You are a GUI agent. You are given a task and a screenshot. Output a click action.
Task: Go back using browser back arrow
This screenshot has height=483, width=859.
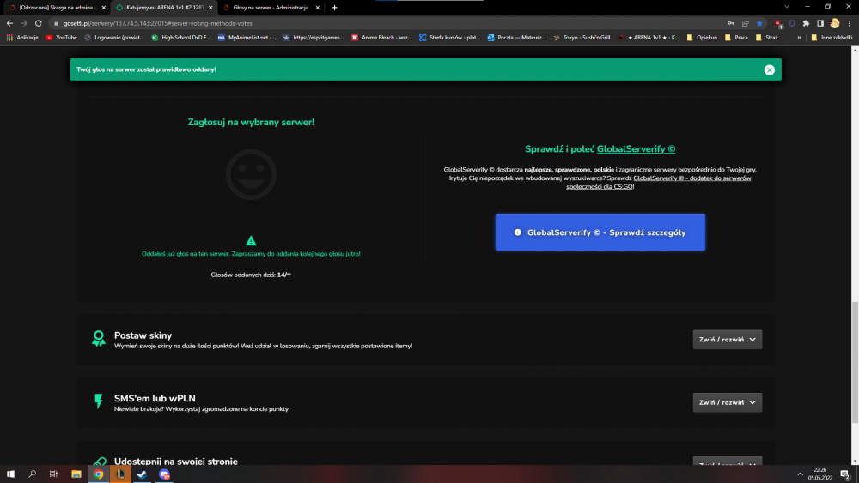click(9, 23)
